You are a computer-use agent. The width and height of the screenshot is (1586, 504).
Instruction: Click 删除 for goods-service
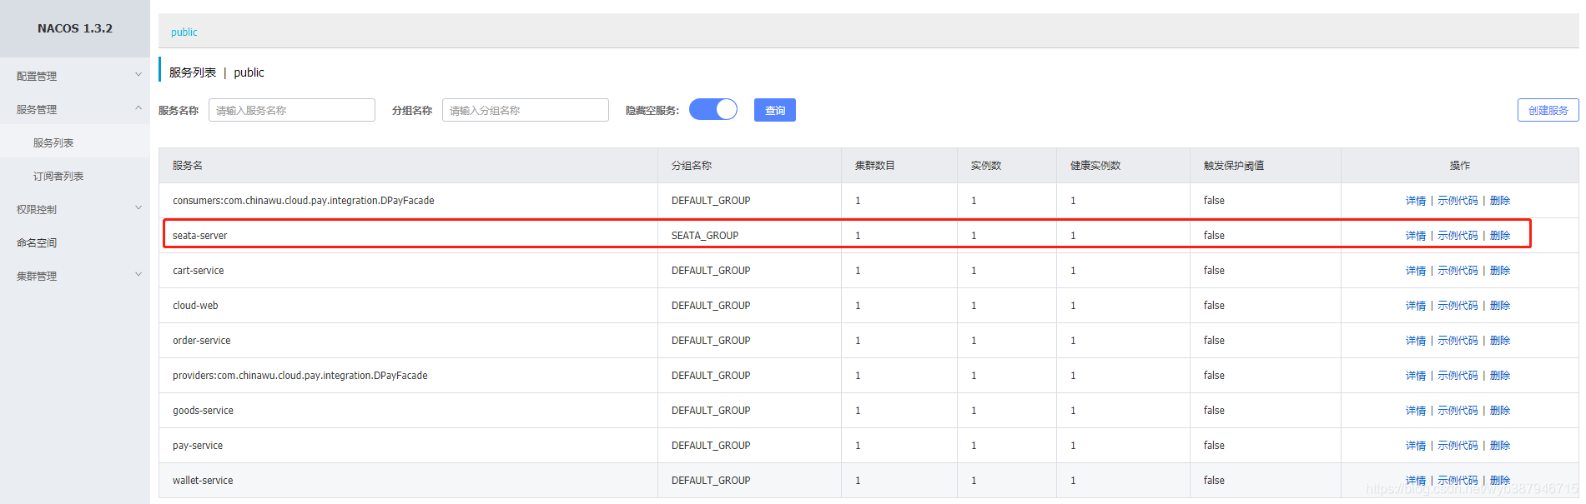tap(1500, 411)
